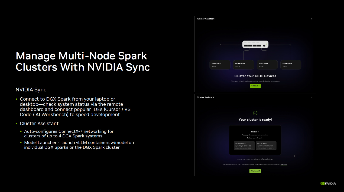Click the spark-1 SSH alias box
The width and height of the screenshot is (344, 192).
click(266, 145)
